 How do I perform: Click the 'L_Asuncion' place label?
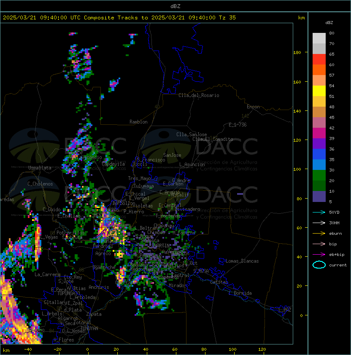click(x=192, y=164)
